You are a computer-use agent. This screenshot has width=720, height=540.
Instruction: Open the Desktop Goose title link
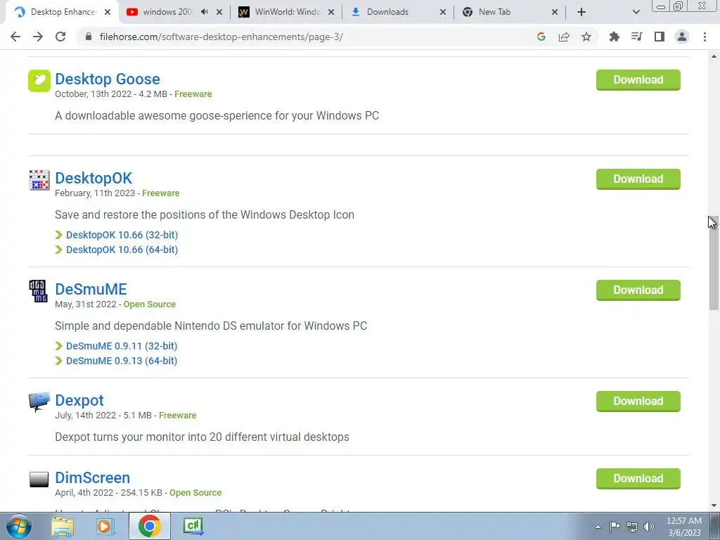108,79
